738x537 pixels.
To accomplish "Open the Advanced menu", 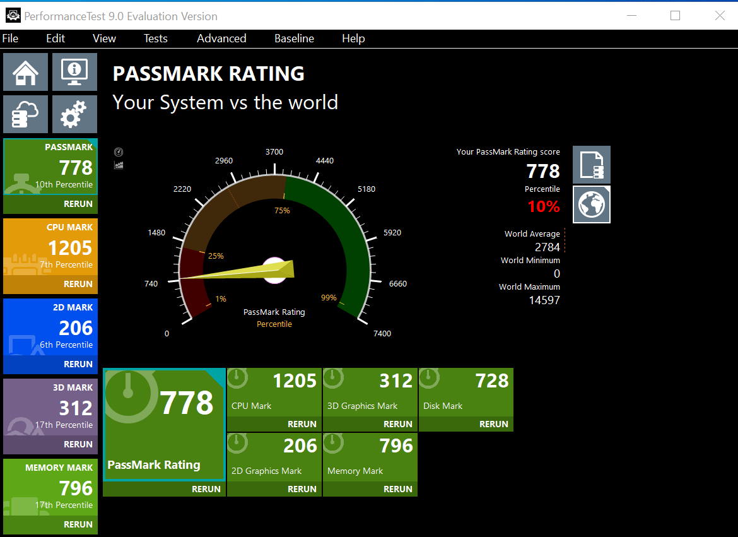I will [x=221, y=38].
